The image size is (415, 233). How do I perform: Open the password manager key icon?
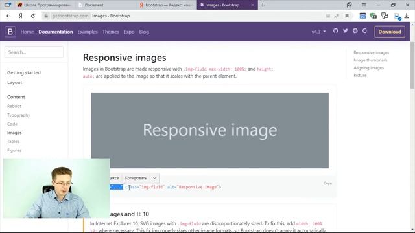tap(385, 16)
